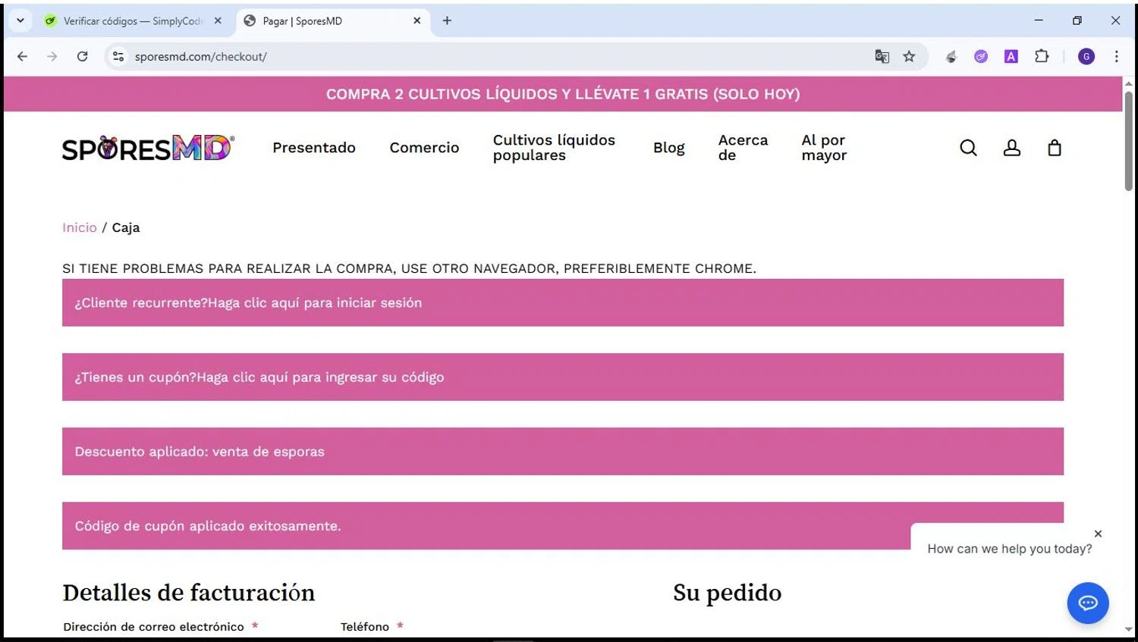Click 'Código de cupón aplicado exitosamente.' message

coord(208,526)
